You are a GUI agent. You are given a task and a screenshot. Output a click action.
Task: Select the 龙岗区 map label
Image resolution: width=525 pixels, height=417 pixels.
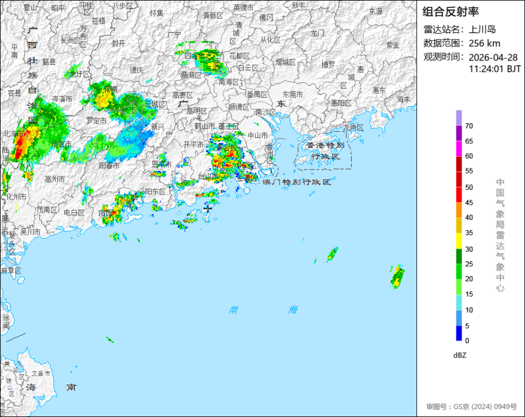pos(353,127)
